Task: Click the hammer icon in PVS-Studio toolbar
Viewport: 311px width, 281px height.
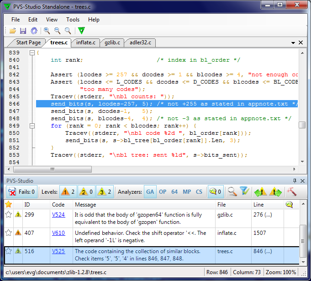Action: pos(291,192)
